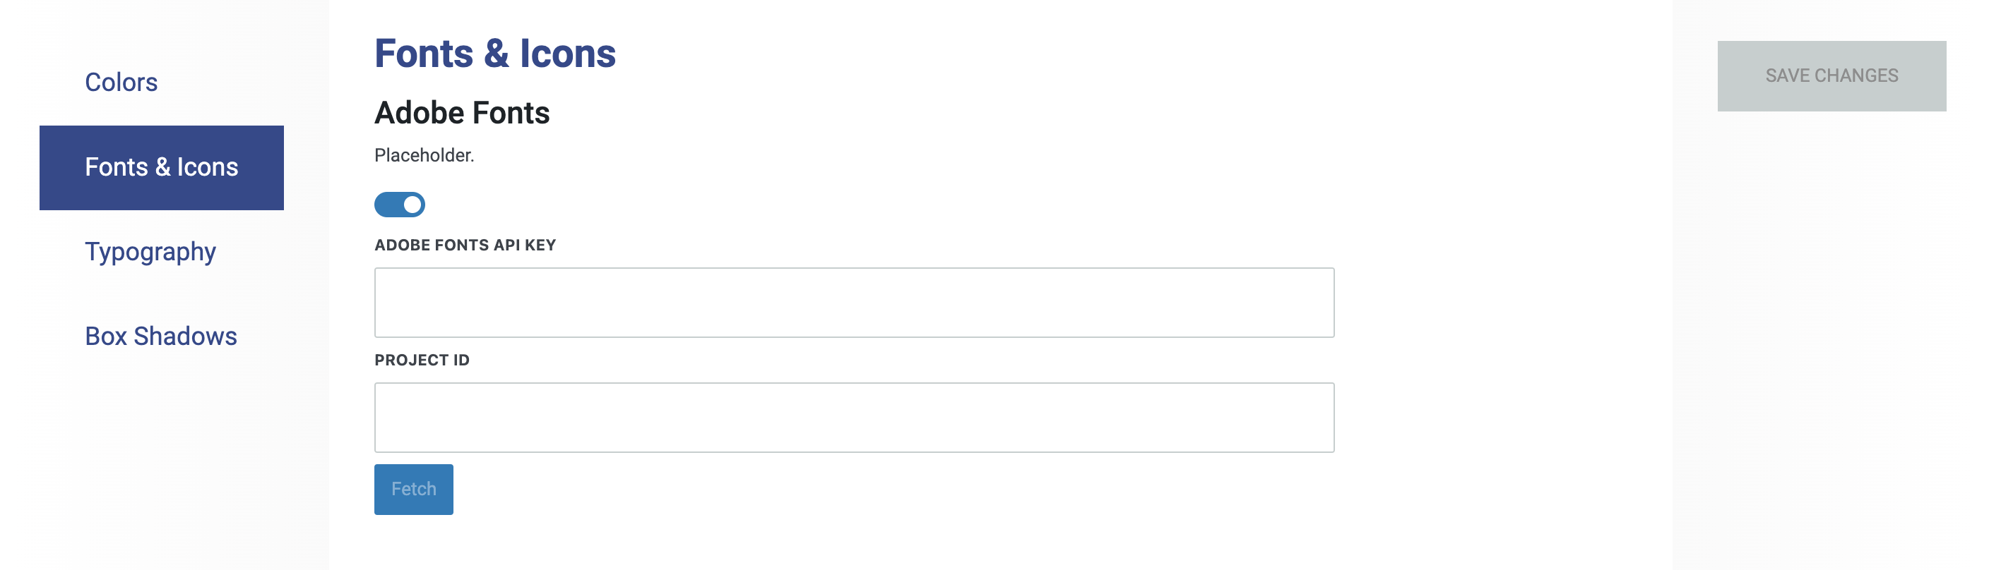
Task: Click the Project ID field label
Action: click(x=422, y=360)
